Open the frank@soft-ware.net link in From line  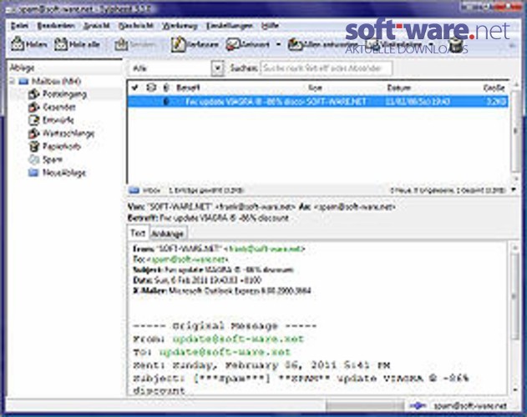tap(264, 249)
